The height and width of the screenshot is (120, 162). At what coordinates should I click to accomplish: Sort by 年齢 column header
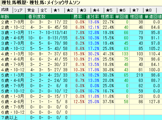click(13, 17)
